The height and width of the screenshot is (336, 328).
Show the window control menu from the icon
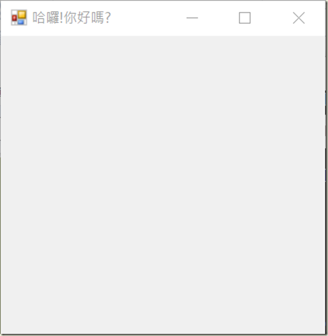click(x=19, y=18)
